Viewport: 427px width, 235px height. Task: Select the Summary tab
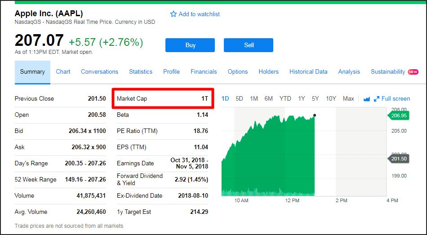(32, 72)
